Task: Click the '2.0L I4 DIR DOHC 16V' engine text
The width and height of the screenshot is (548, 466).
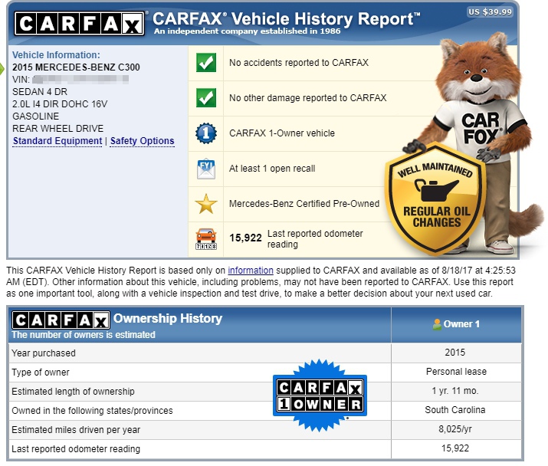Action: pyautogui.click(x=60, y=103)
